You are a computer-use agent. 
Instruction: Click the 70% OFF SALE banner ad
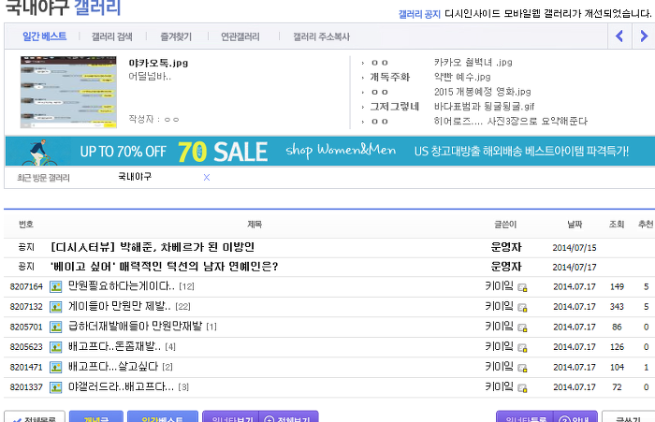[x=330, y=151]
